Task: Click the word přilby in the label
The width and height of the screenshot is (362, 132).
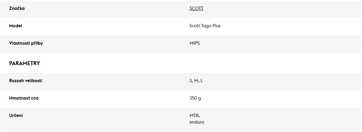Action: click(x=37, y=43)
